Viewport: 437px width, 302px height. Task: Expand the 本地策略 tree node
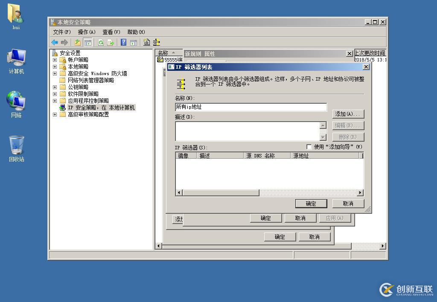55,67
